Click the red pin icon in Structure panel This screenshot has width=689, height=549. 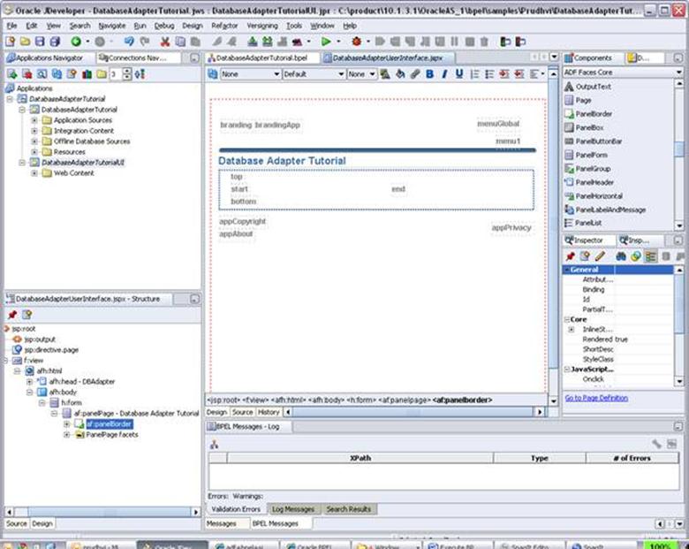pyautogui.click(x=11, y=315)
